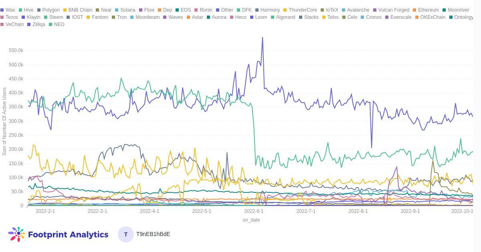Screen dimensions: 481x252
Task: Open the Footprint Analytics text link
Action: point(68,234)
